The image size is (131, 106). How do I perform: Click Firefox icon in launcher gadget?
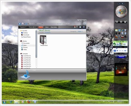point(116,36)
